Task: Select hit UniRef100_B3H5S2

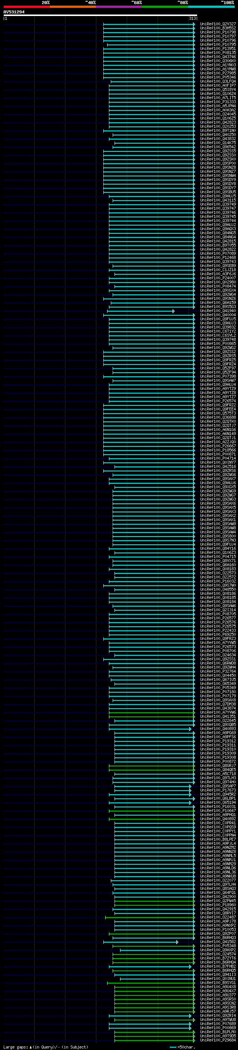Action: coord(218,28)
